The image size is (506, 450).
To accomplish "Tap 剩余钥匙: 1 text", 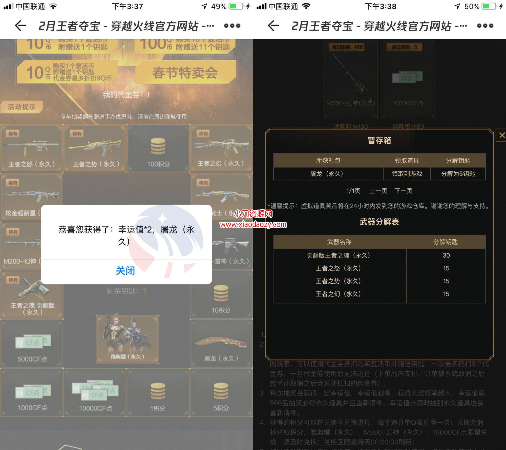I will (x=126, y=291).
